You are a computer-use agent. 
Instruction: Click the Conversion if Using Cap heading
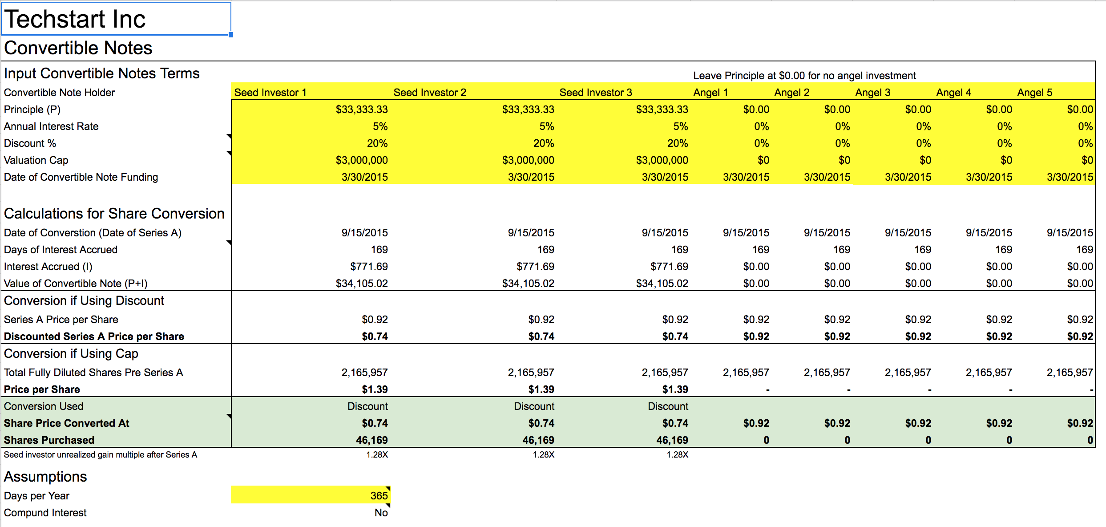(x=71, y=354)
